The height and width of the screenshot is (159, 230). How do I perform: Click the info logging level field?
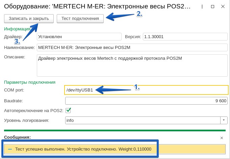[x=142, y=120]
